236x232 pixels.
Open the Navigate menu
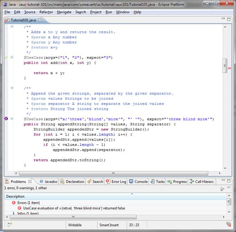pyautogui.click(x=64, y=12)
